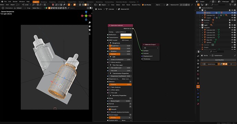
Task: Hide Cylinder.005 via its eye icon
Action: coord(232,33)
